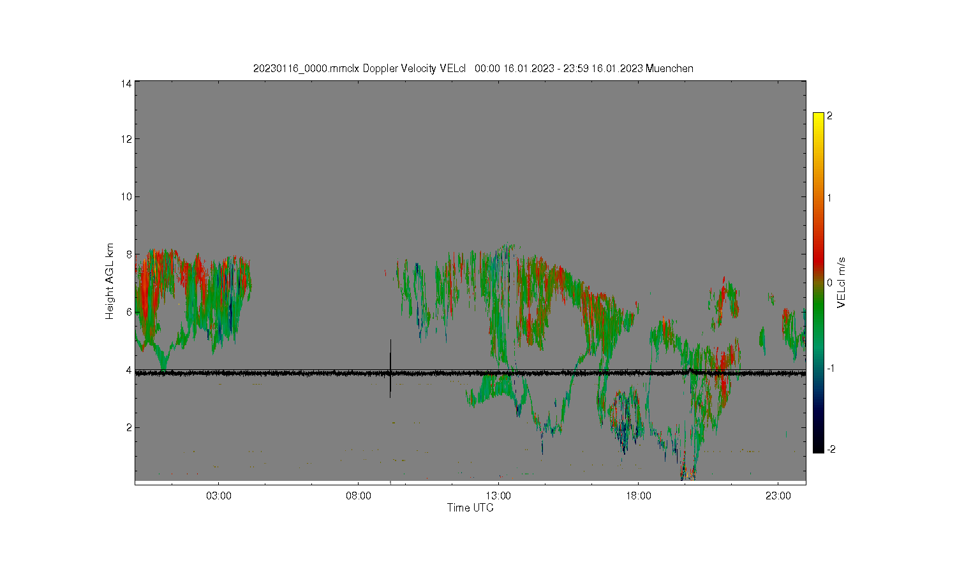The height and width of the screenshot is (574, 957).
Task: Click the 'VELcl m/s' colorbar label
Action: click(x=842, y=283)
